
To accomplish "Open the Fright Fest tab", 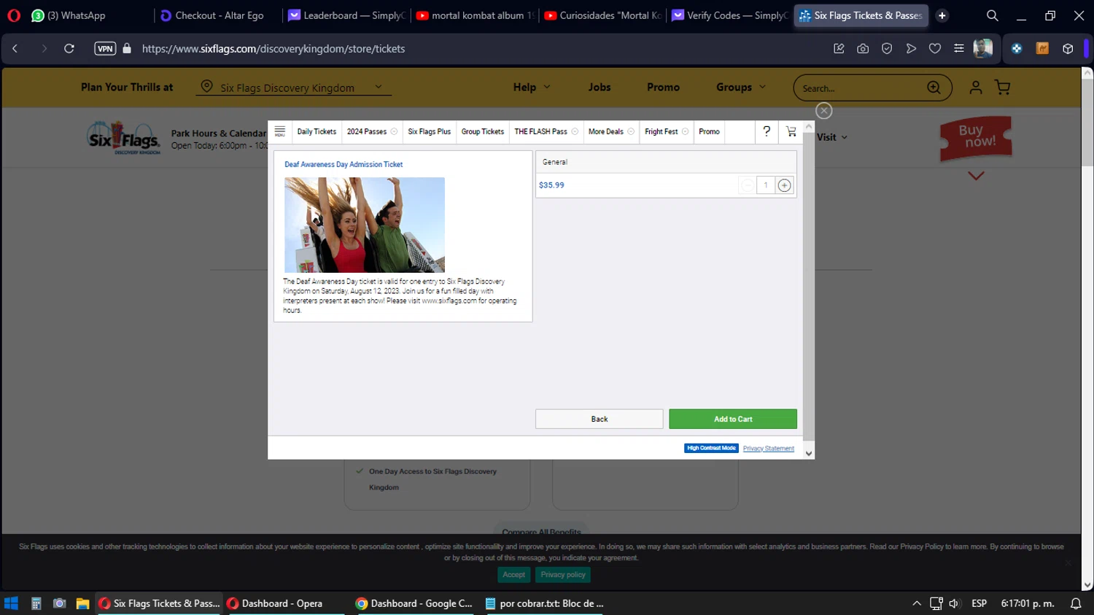I will click(662, 132).
